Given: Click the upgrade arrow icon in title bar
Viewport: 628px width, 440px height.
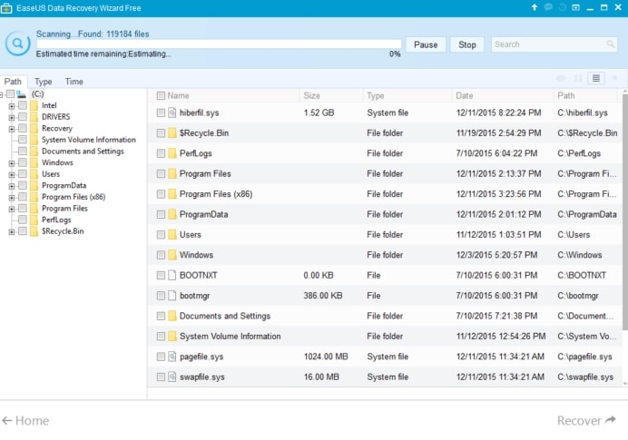Looking at the screenshot, I should (x=535, y=7).
